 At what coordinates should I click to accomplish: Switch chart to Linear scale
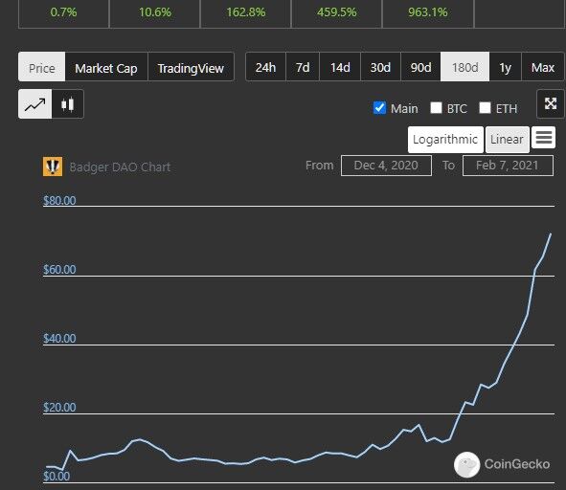coord(508,140)
